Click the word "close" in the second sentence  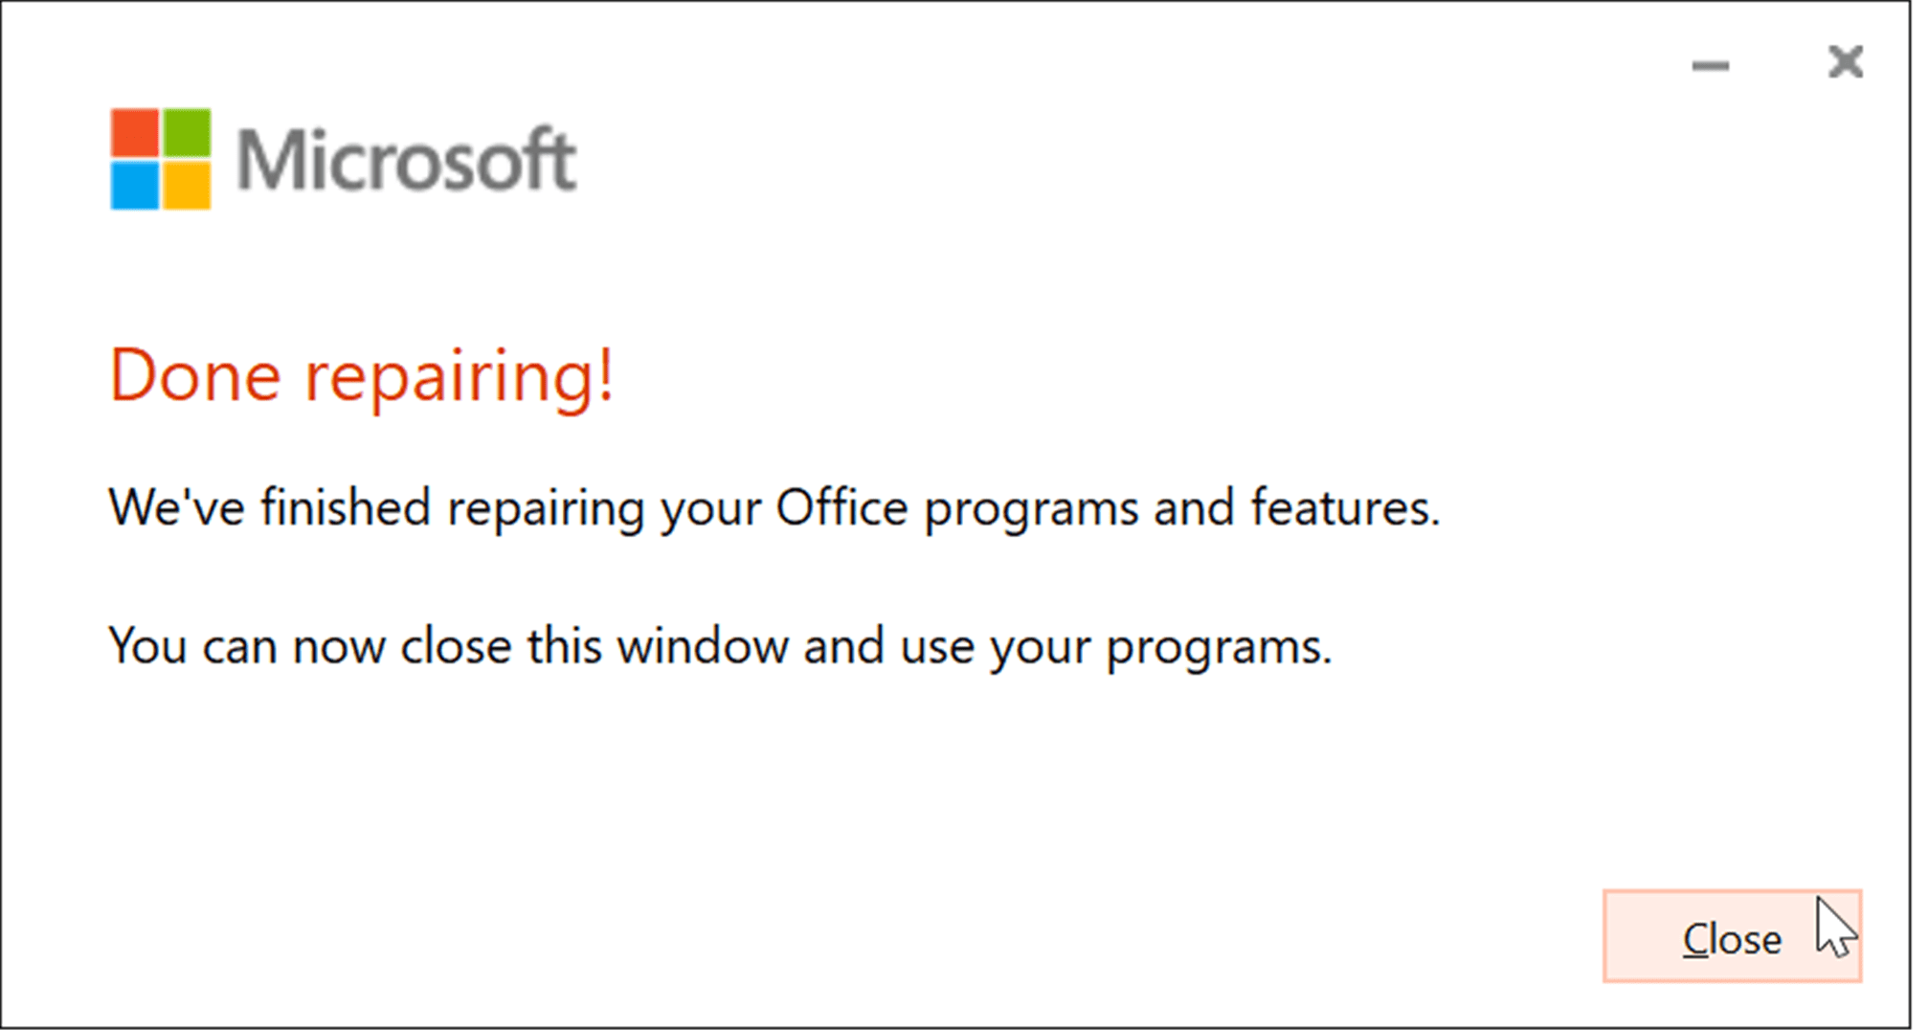[456, 646]
